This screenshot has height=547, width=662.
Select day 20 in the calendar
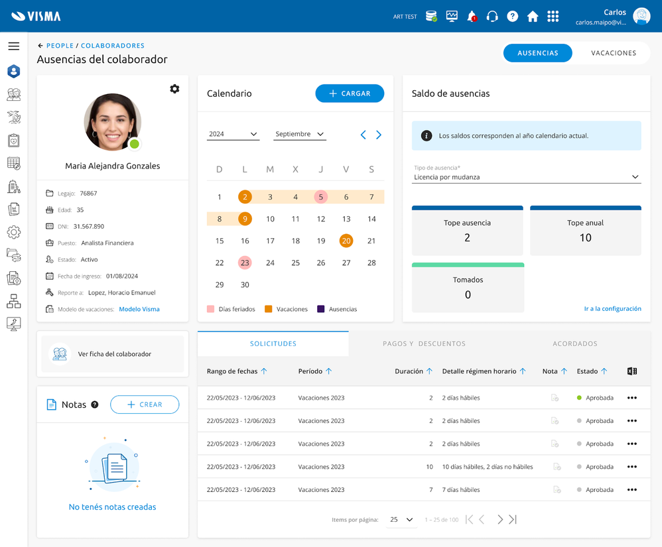(x=346, y=241)
